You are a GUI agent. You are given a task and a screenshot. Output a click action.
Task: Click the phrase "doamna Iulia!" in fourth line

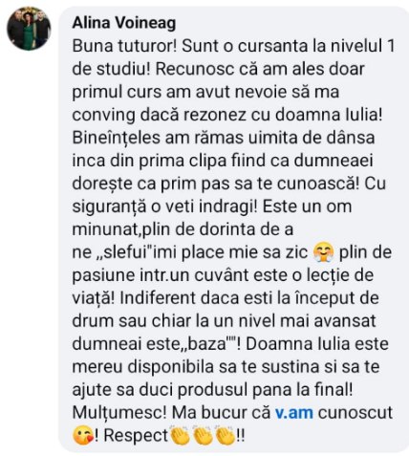click(329, 115)
